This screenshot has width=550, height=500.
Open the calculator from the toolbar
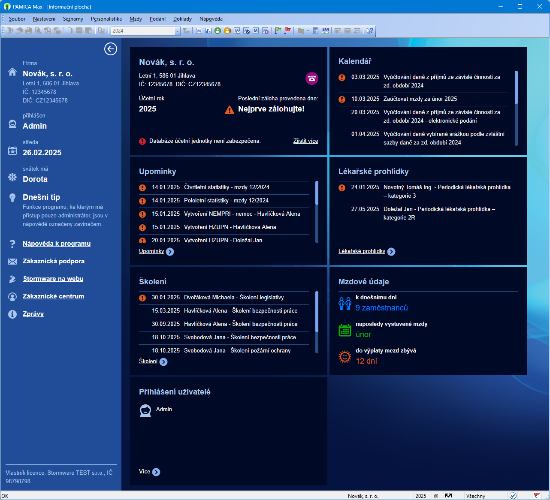click(x=316, y=31)
